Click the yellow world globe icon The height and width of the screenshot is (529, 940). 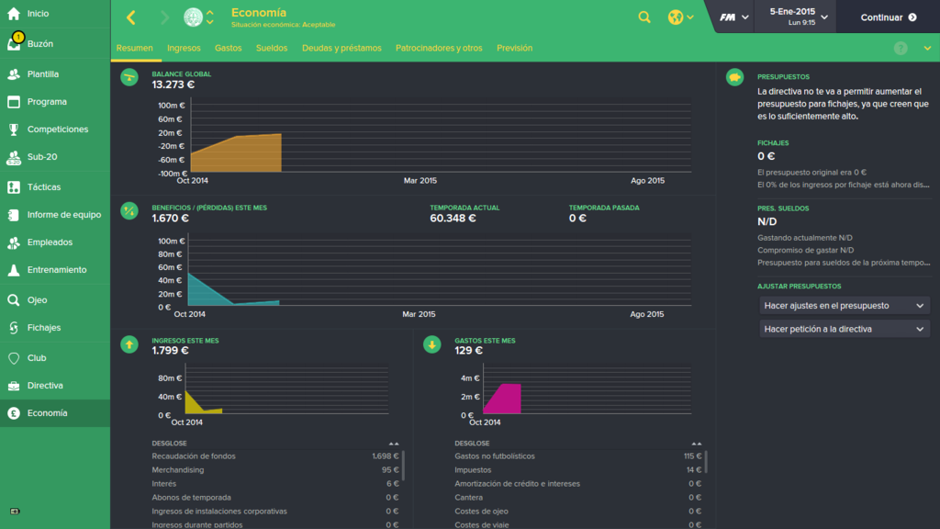(676, 17)
